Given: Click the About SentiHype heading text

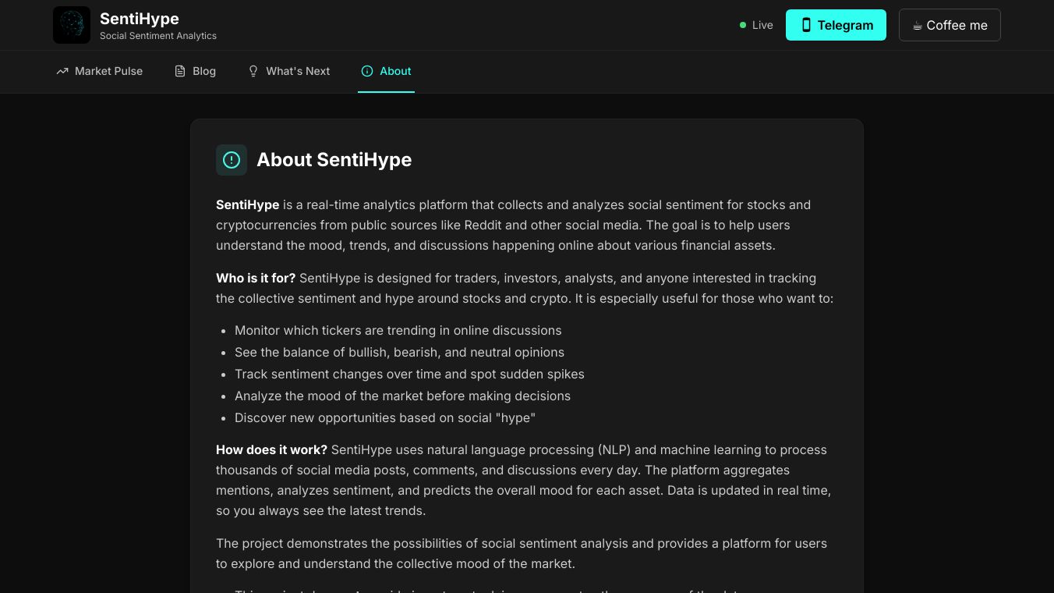Looking at the screenshot, I should click(x=334, y=160).
